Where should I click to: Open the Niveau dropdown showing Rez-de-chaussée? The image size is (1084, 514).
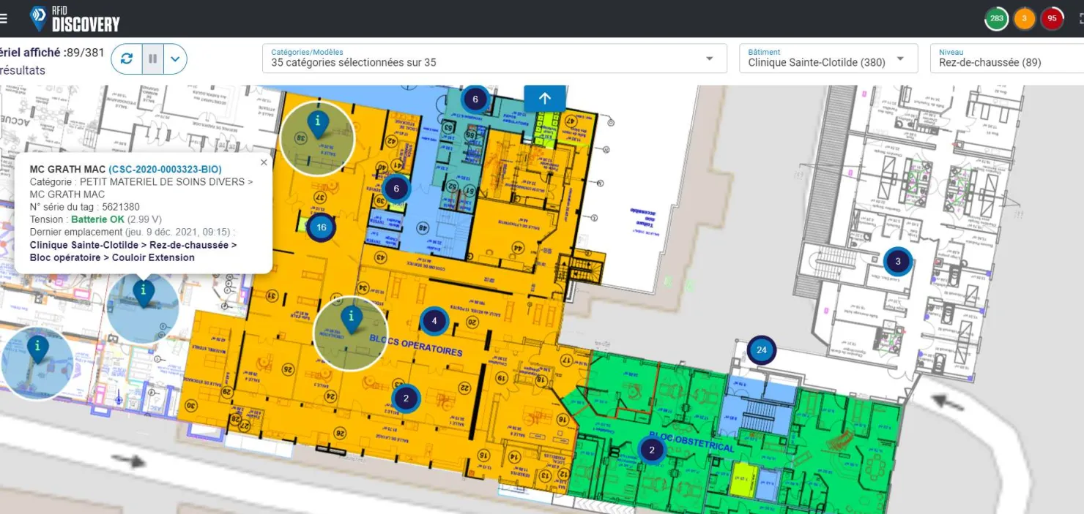(1007, 58)
